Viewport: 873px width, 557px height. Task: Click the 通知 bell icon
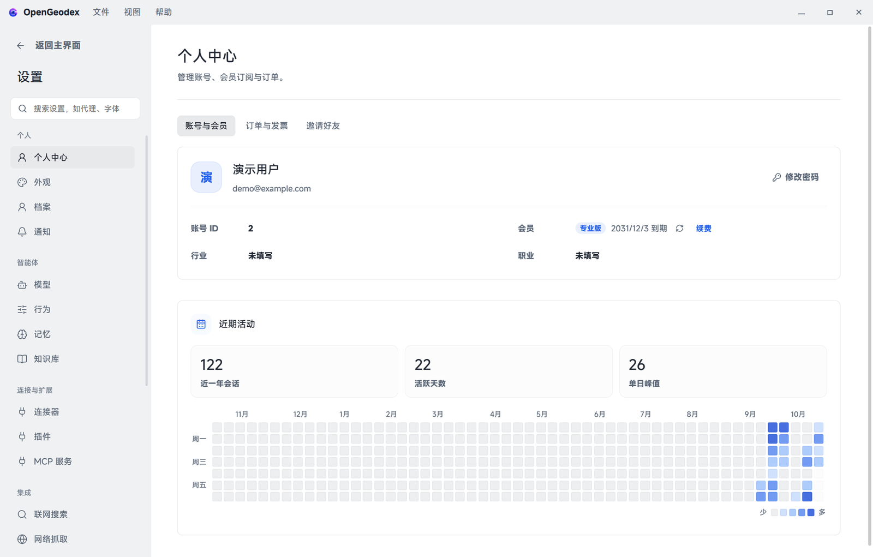[x=22, y=232]
